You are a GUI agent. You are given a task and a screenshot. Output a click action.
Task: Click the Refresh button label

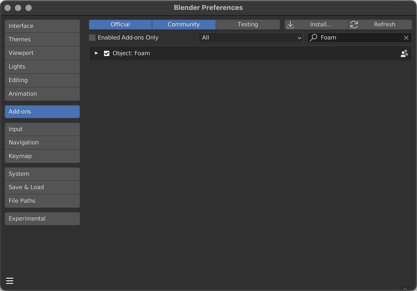click(384, 25)
